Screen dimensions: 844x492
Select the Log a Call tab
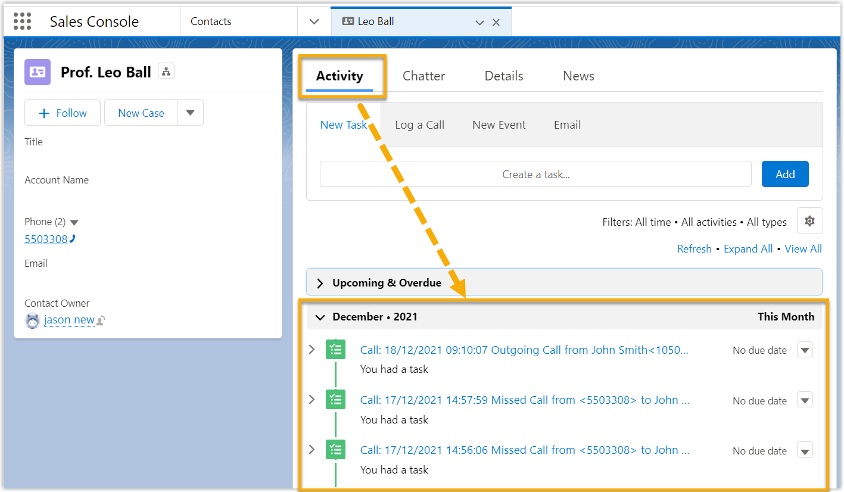(419, 124)
